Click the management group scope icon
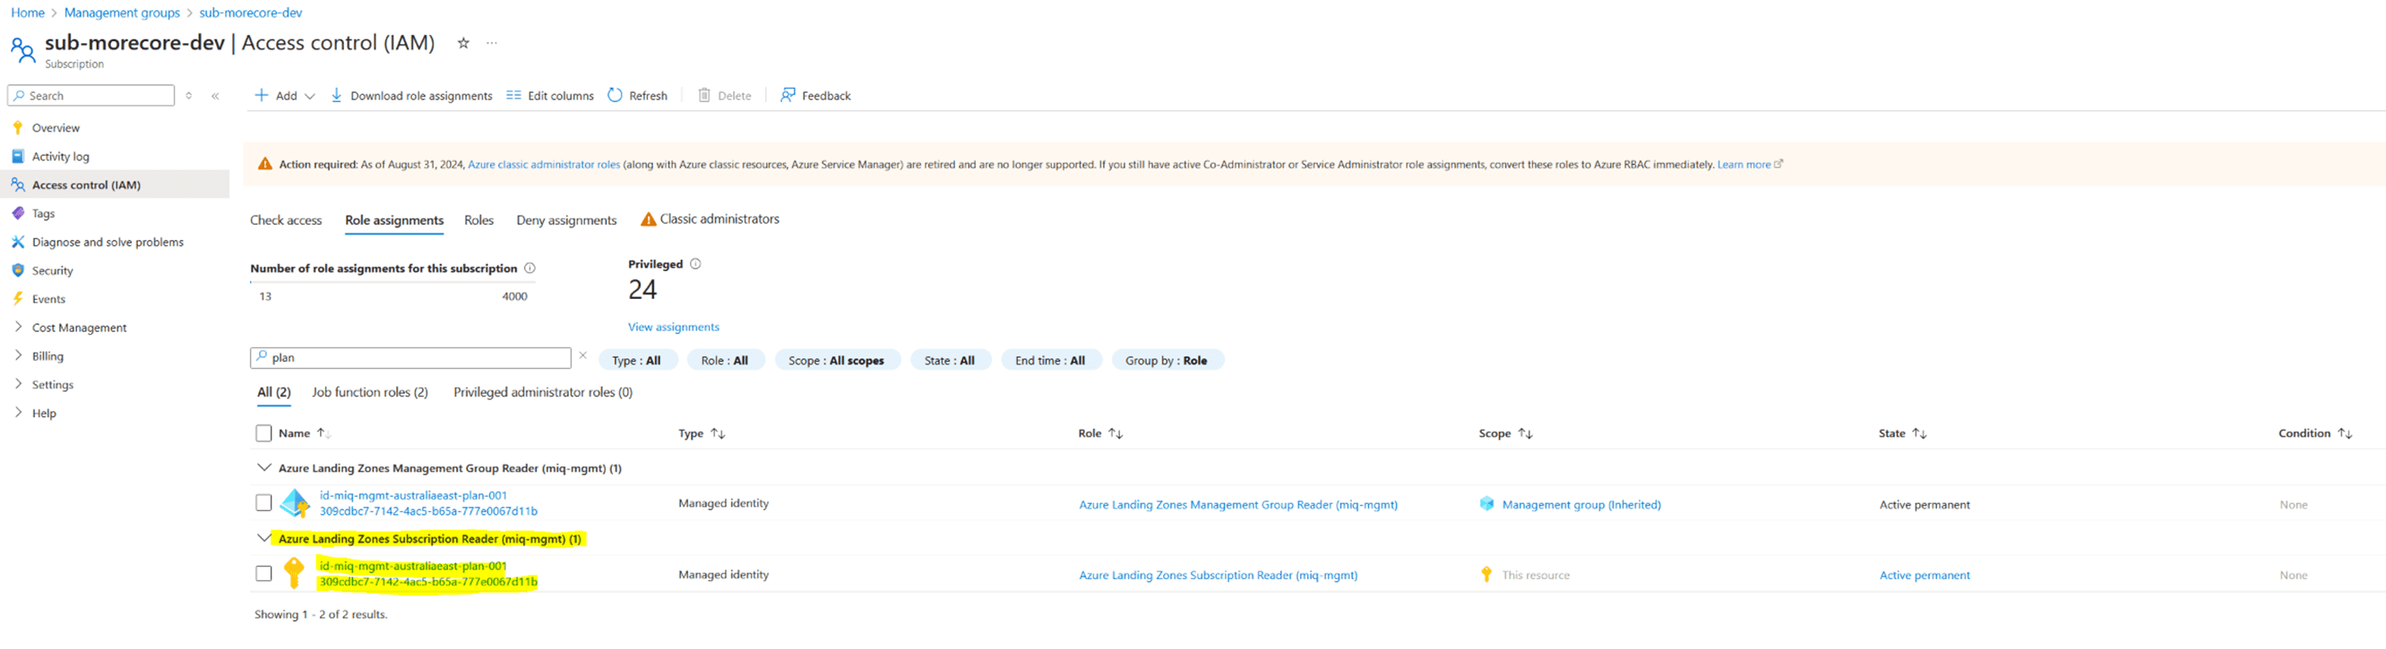Viewport: 2386px width, 649px height. point(1486,504)
